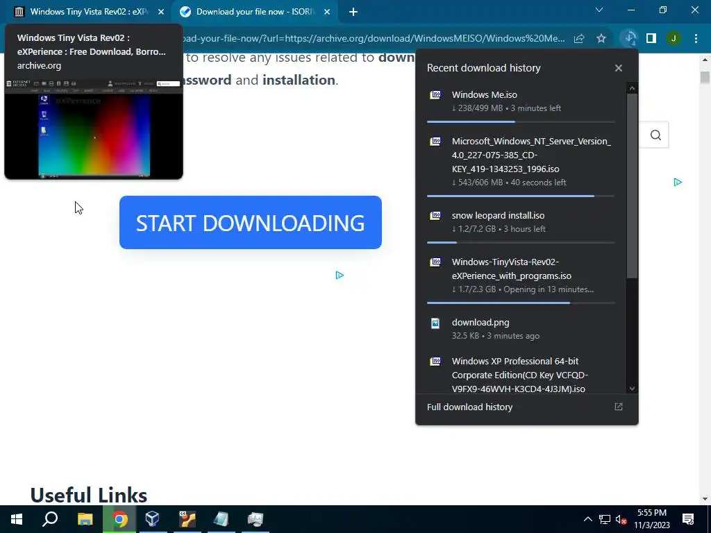Viewport: 711px width, 533px height.
Task: Click the snow leopard install.iso file icon
Action: tap(435, 216)
